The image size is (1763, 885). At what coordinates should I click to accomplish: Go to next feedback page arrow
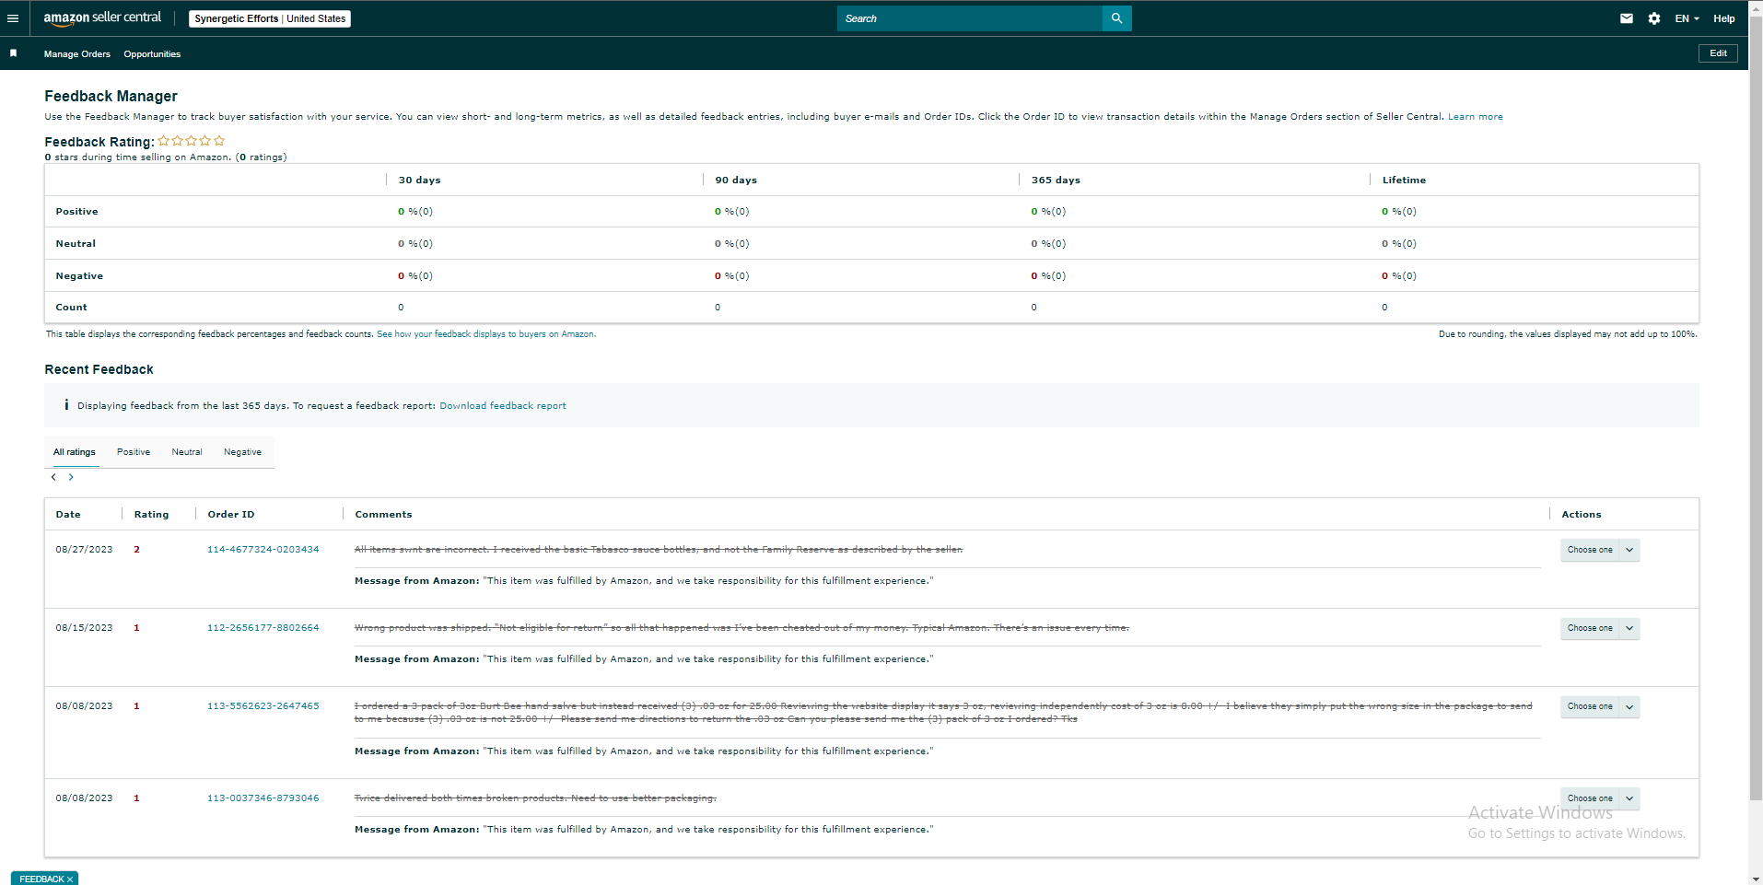(71, 477)
